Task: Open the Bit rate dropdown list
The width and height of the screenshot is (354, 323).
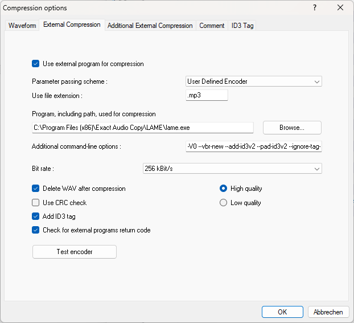Action: coord(232,169)
